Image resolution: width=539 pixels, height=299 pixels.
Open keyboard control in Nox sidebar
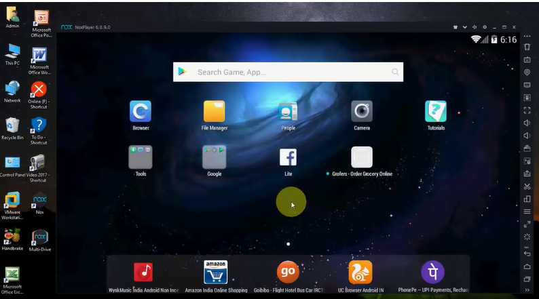pos(527,60)
